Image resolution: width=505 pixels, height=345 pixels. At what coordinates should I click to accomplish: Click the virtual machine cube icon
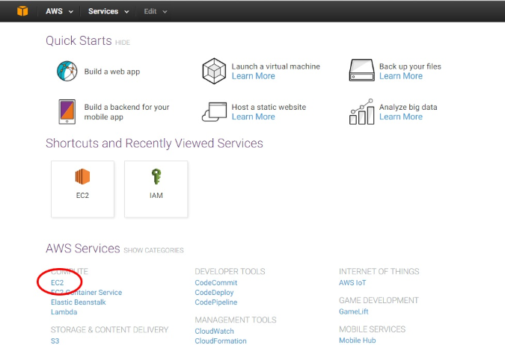coord(214,71)
